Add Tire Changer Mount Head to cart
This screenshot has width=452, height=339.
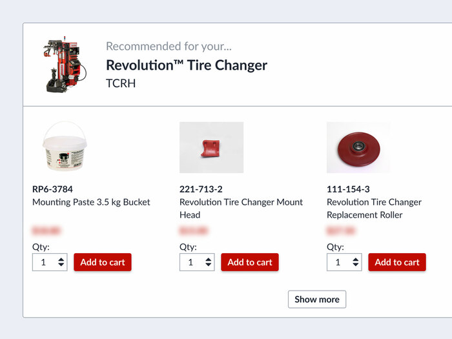[250, 262]
